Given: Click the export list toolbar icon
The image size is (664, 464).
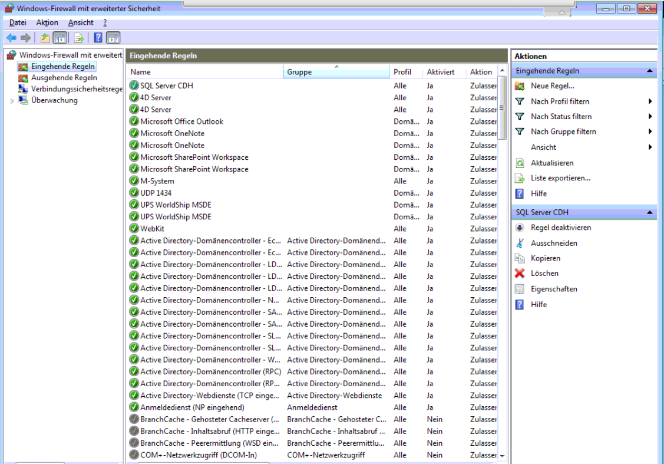Looking at the screenshot, I should pyautogui.click(x=78, y=38).
